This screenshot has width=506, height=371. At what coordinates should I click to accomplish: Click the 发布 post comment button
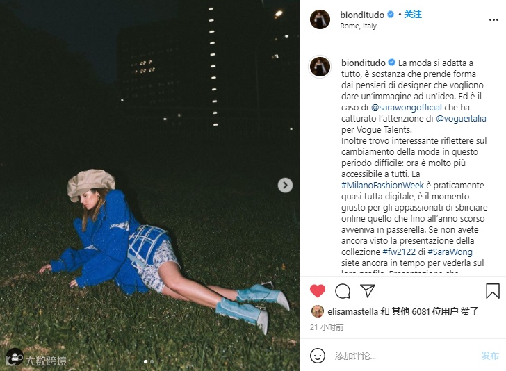[x=490, y=356]
